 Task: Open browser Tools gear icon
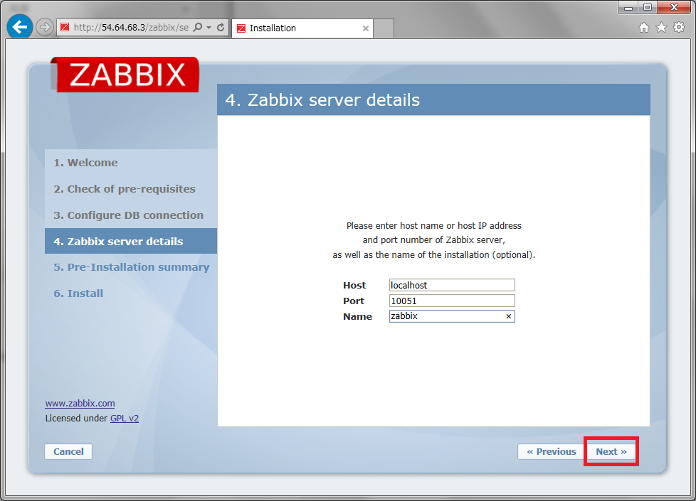coord(679,28)
